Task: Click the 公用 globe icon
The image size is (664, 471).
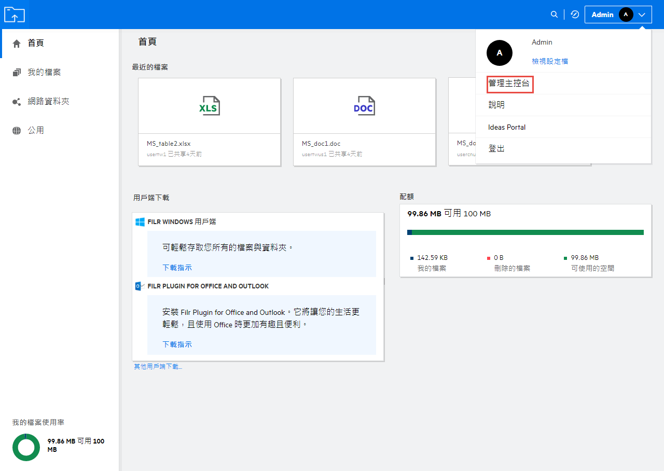Action: pos(17,131)
